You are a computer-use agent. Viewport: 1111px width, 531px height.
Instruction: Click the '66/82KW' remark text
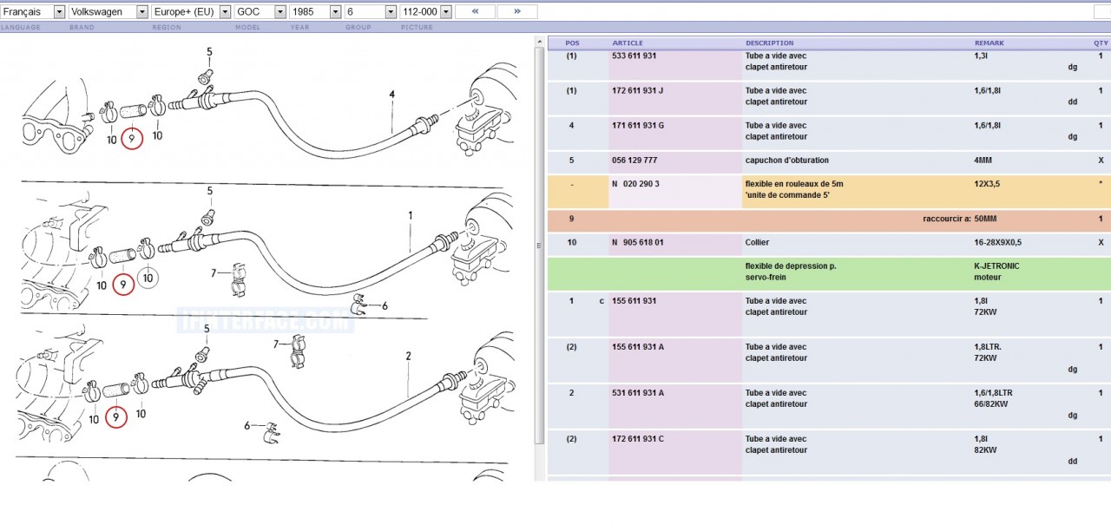coord(989,404)
